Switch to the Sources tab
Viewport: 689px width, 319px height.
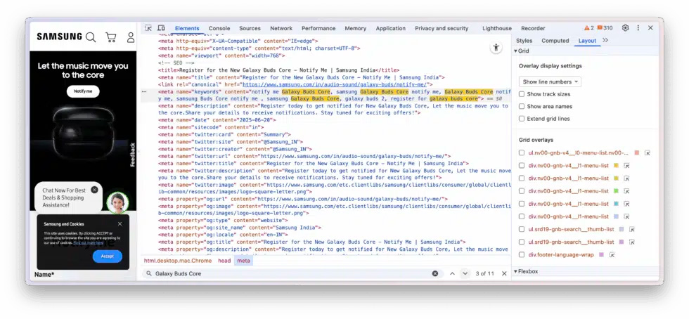pos(250,28)
